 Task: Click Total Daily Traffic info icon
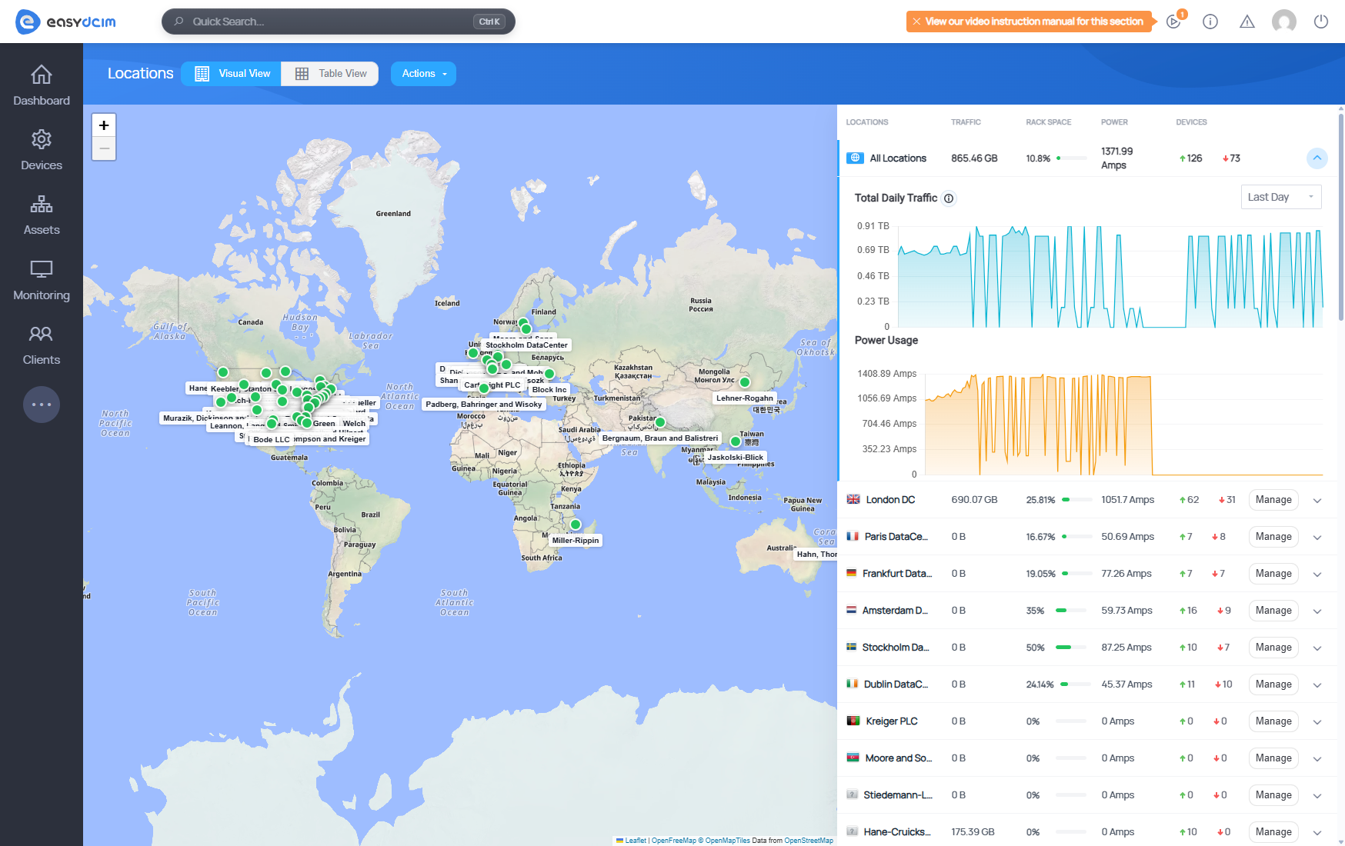[x=949, y=198]
